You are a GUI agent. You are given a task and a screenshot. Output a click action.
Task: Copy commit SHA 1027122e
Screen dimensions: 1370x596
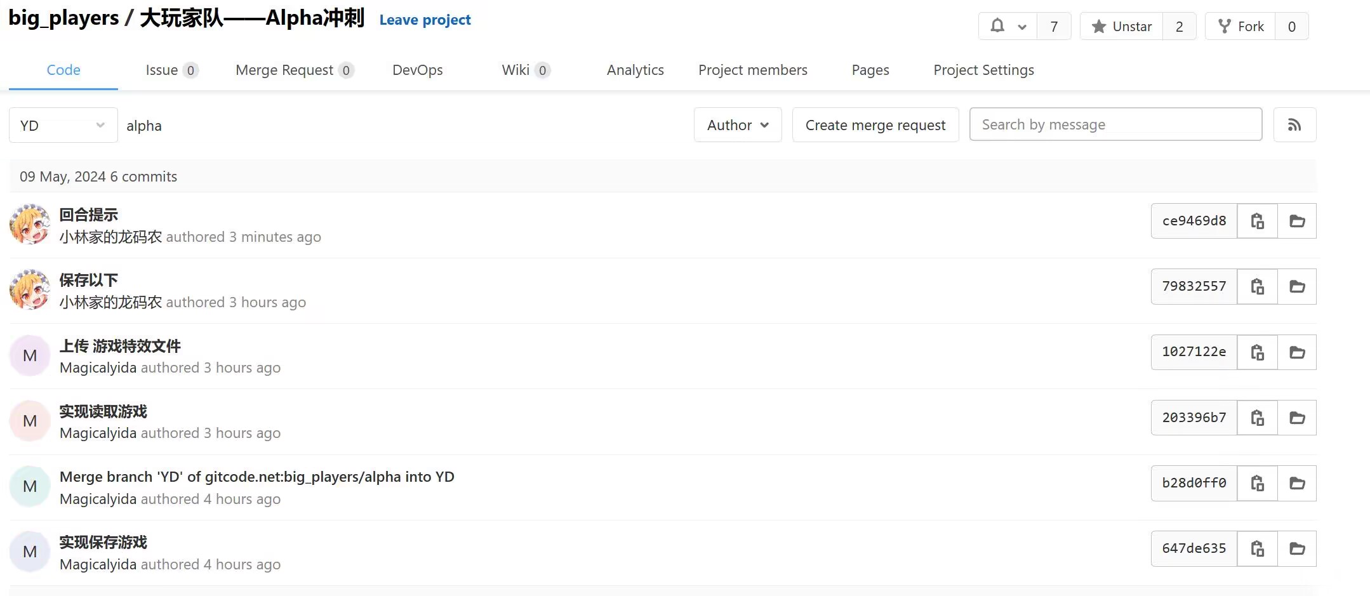tap(1257, 352)
